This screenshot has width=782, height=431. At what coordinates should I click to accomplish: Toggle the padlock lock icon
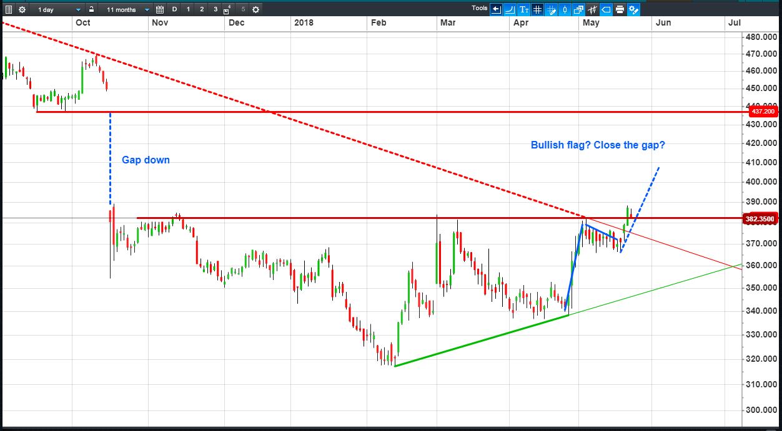(91, 9)
